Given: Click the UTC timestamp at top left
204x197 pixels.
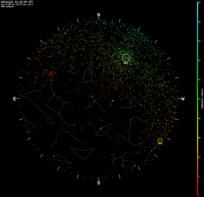Looking at the screenshot, I should (17, 2).
